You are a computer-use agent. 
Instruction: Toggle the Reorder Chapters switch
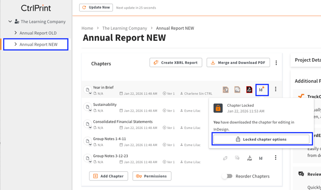227,176
